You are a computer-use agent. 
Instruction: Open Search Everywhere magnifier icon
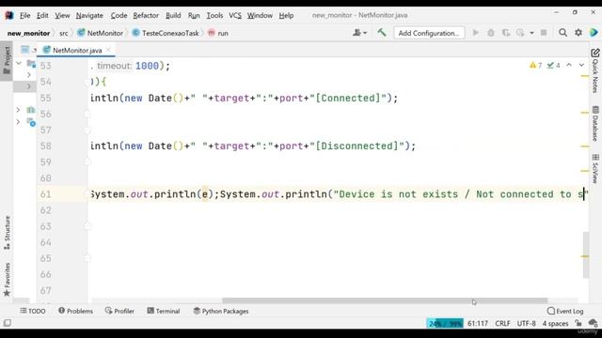click(562, 33)
